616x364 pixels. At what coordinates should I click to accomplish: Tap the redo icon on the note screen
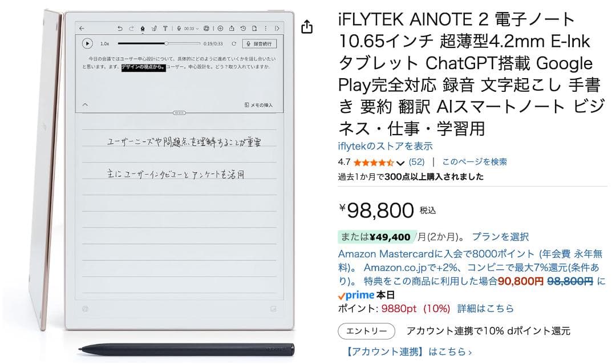[x=131, y=28]
